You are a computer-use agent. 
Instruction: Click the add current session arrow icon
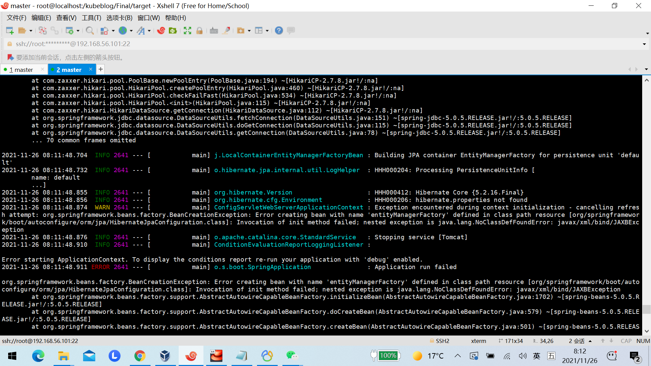click(10, 58)
